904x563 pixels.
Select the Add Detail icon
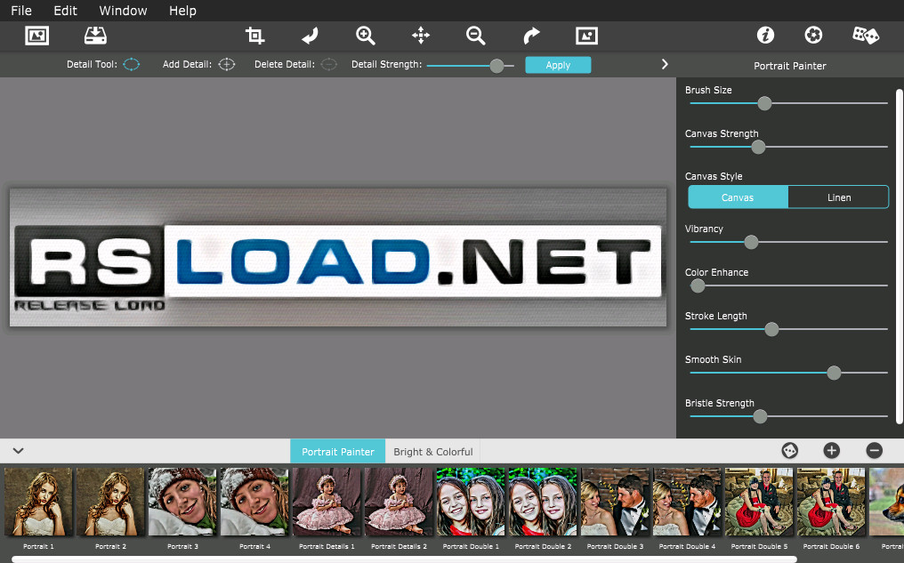(x=227, y=65)
